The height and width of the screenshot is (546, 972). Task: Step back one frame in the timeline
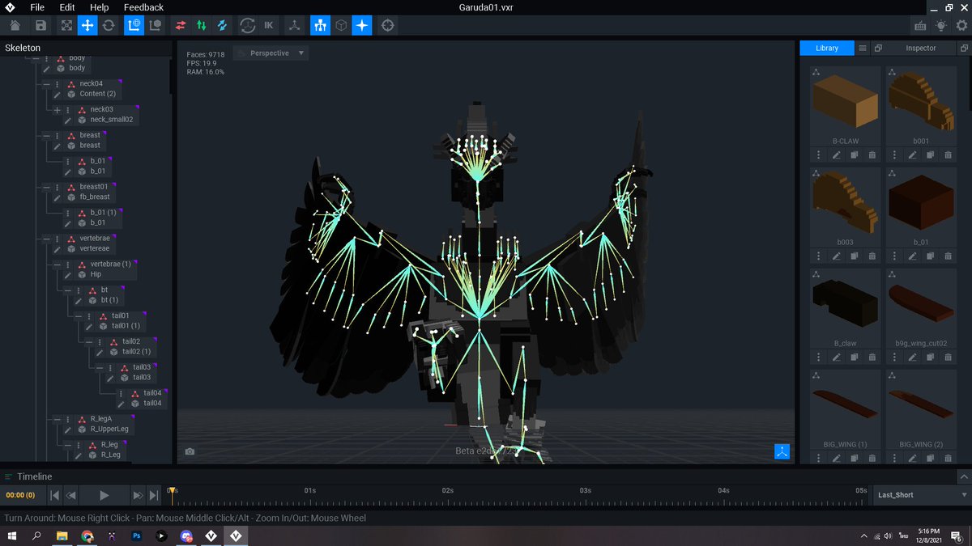point(71,495)
